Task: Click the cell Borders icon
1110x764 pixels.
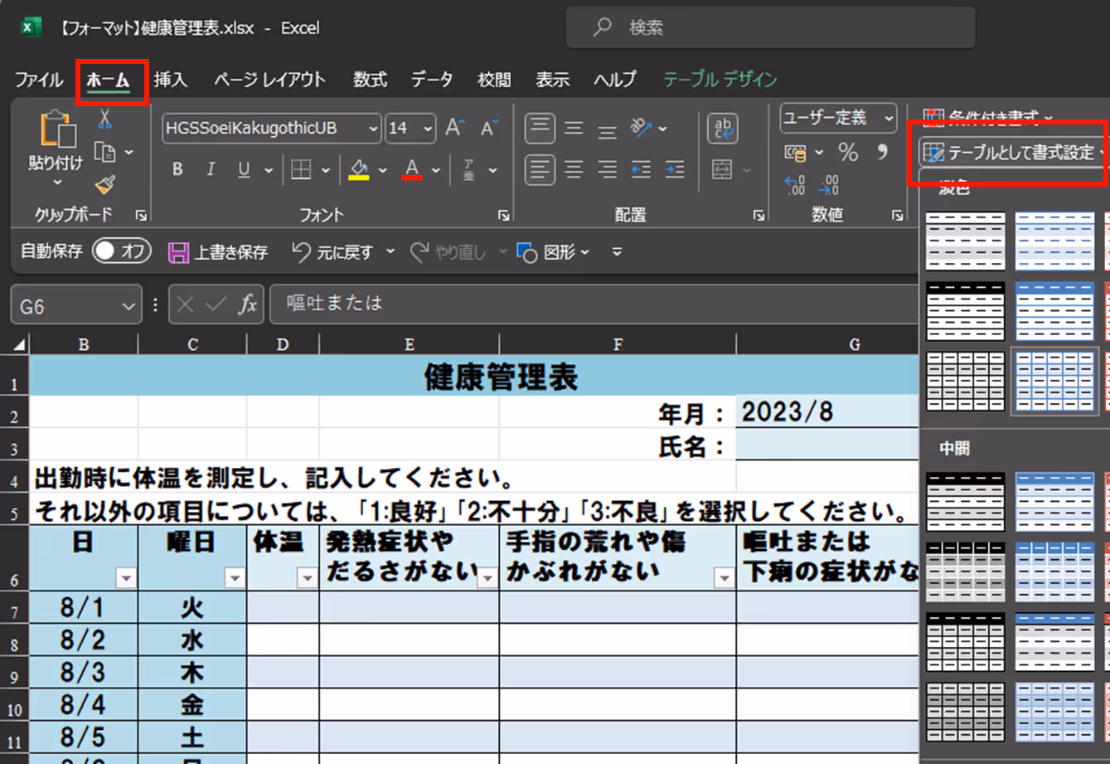Action: (301, 170)
